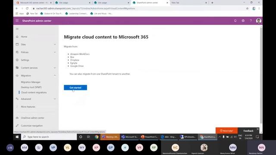Select Cloud content migrations item
Screen dimensions: 276x155
click(34, 93)
